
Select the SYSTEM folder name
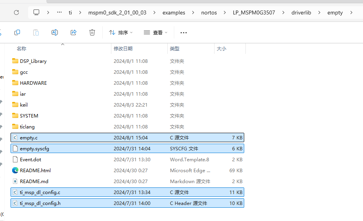(29, 116)
